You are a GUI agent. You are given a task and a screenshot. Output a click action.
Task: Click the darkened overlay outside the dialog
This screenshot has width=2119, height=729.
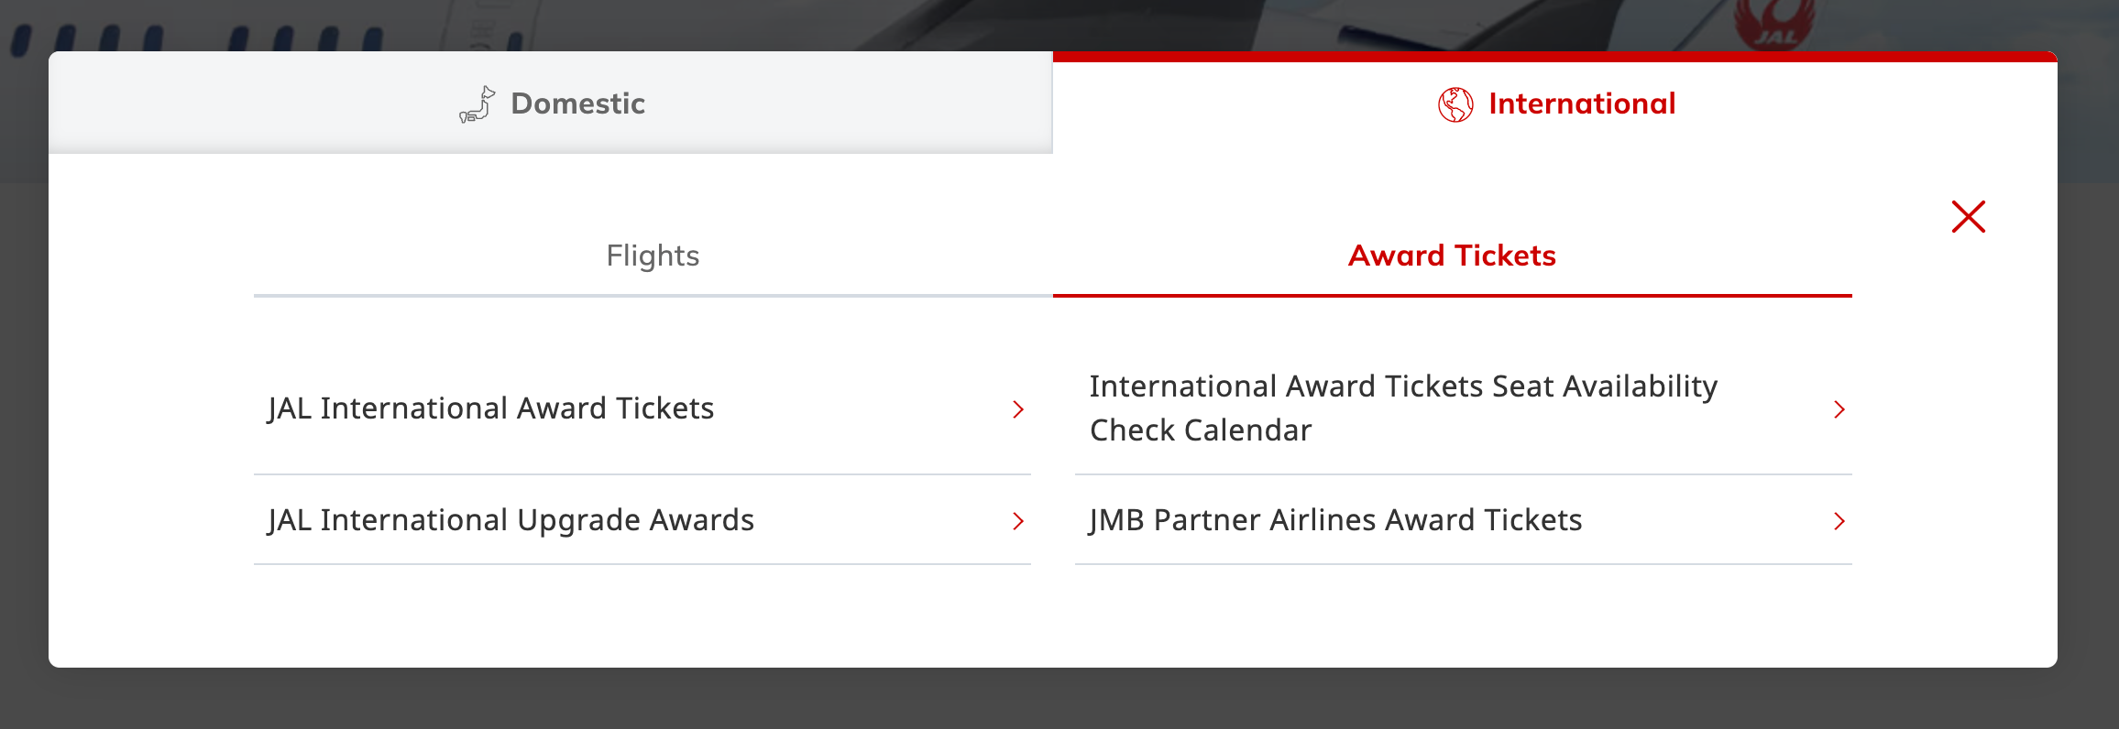(x=1059, y=710)
